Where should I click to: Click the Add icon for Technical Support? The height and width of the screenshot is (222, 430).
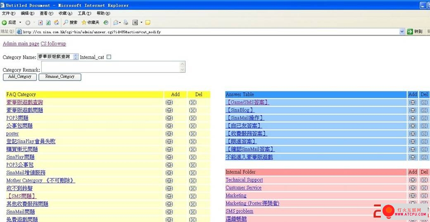click(413, 180)
